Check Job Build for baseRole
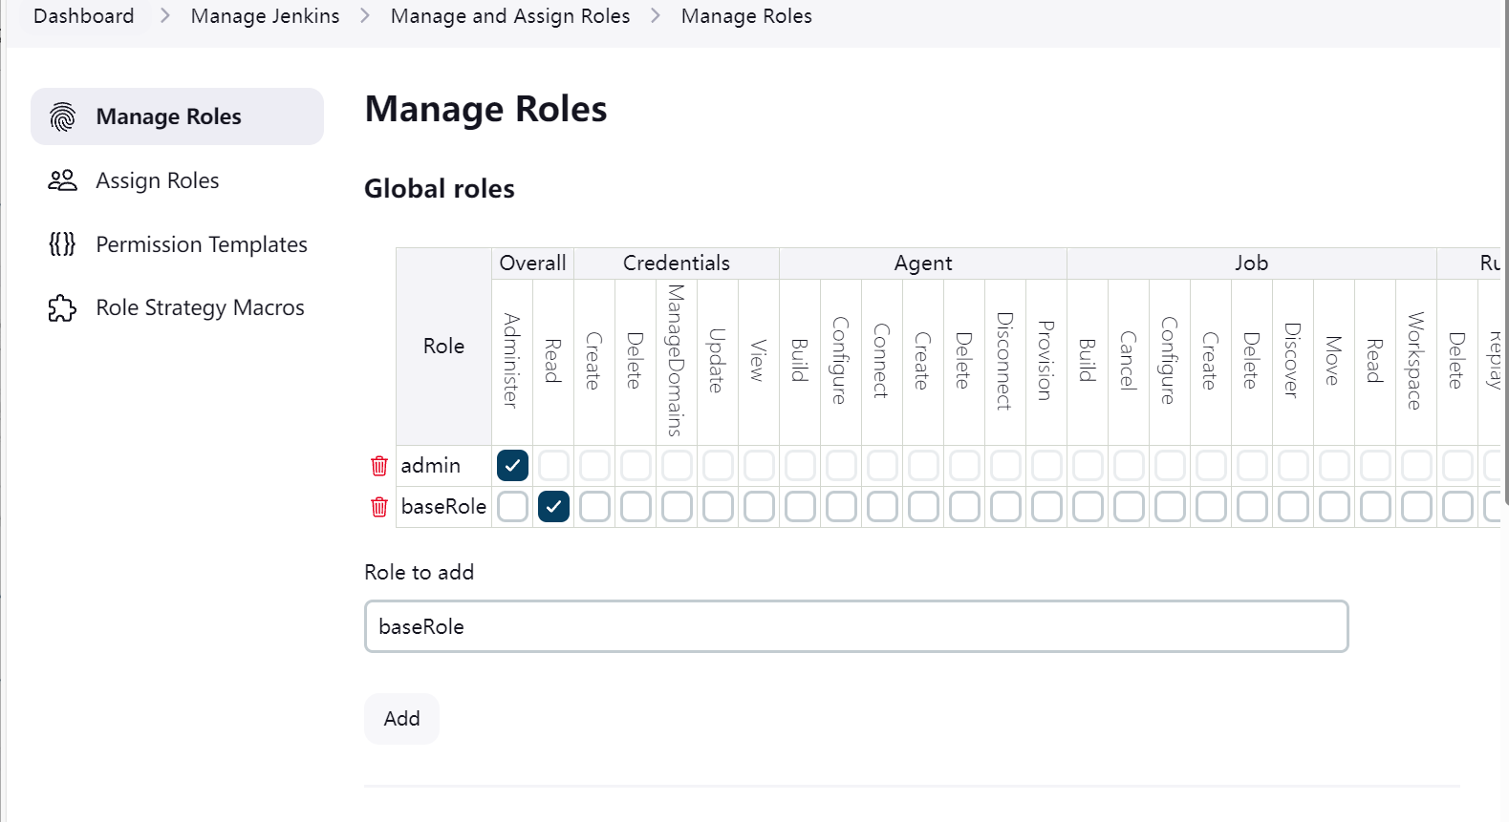1509x822 pixels. (x=1088, y=507)
